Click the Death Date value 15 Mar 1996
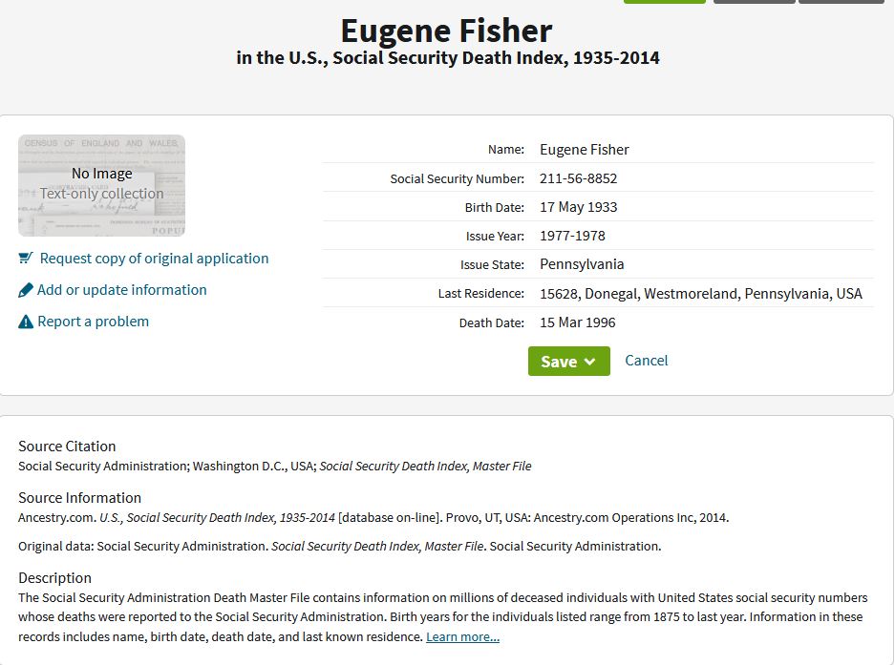 click(x=578, y=322)
